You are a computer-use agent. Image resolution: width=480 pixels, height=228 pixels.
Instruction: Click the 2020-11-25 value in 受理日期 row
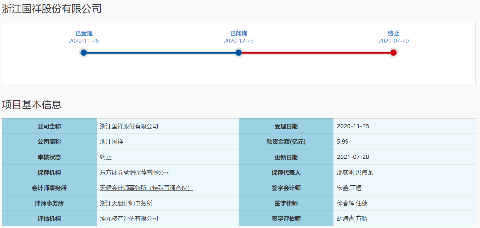353,126
